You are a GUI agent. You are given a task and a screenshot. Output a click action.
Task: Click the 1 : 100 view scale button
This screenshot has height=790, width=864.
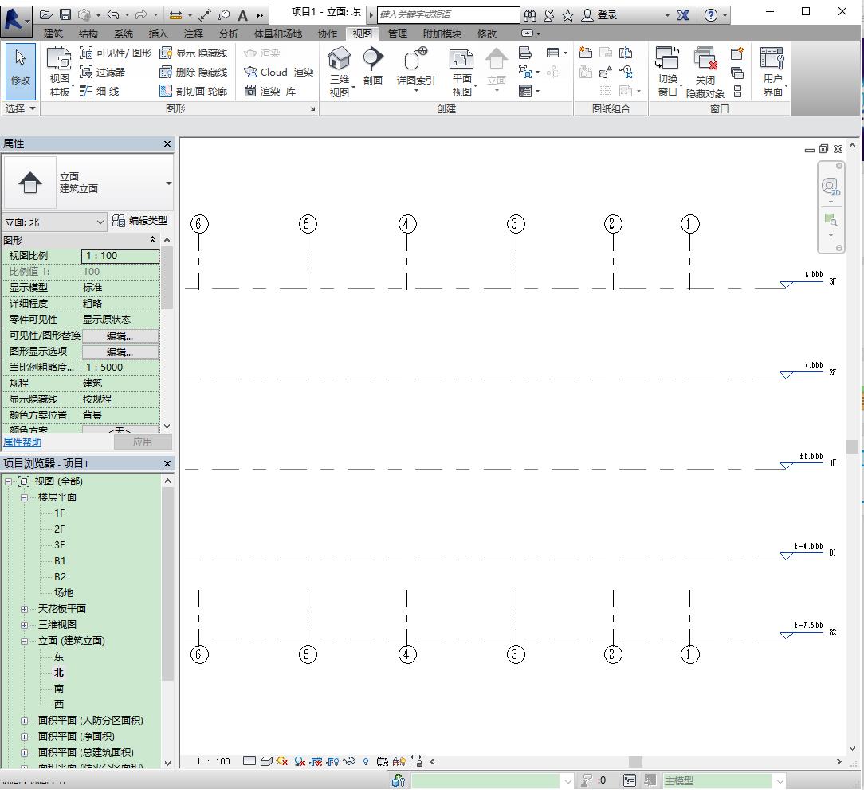coord(214,761)
